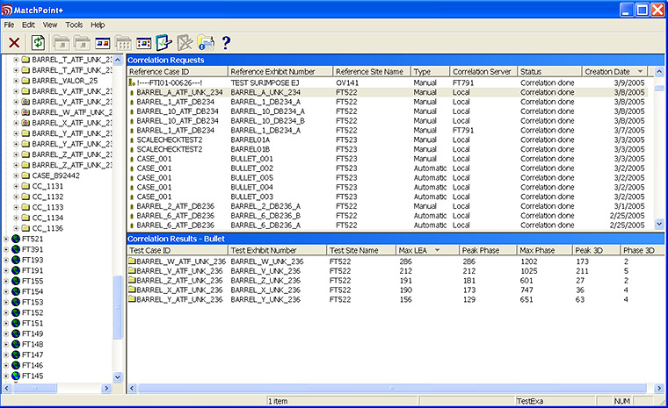668x408 pixels.
Task: Open the File menu
Action: click(9, 25)
